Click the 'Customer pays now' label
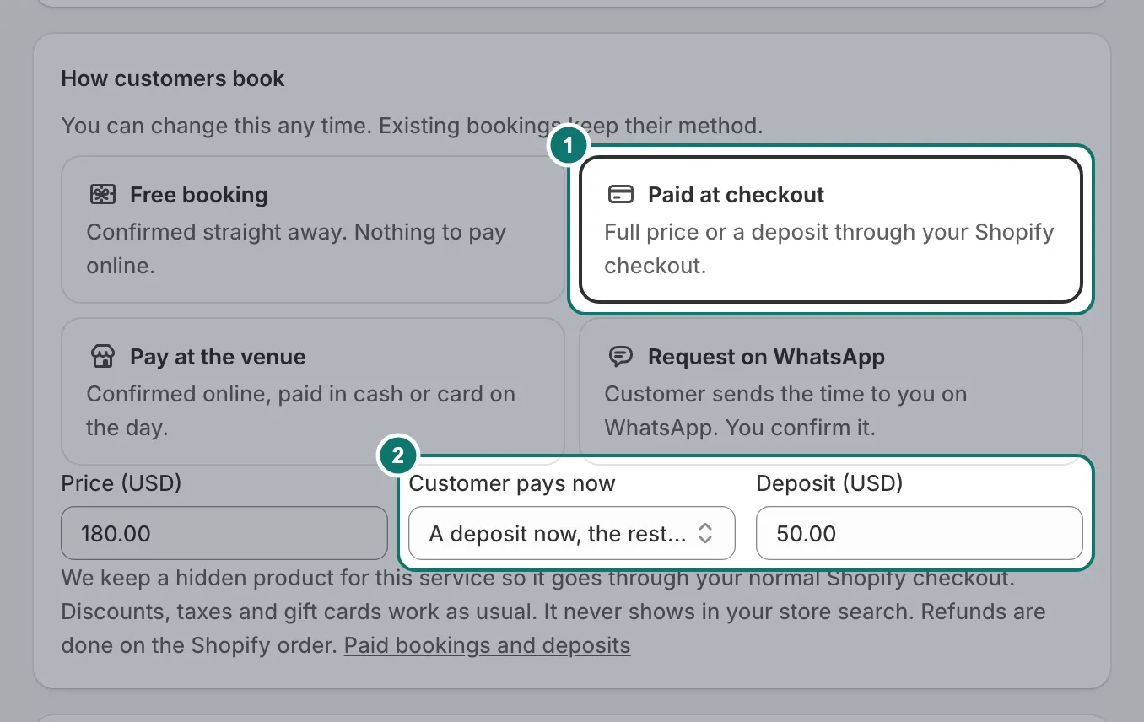The width and height of the screenshot is (1144, 722). [512, 484]
